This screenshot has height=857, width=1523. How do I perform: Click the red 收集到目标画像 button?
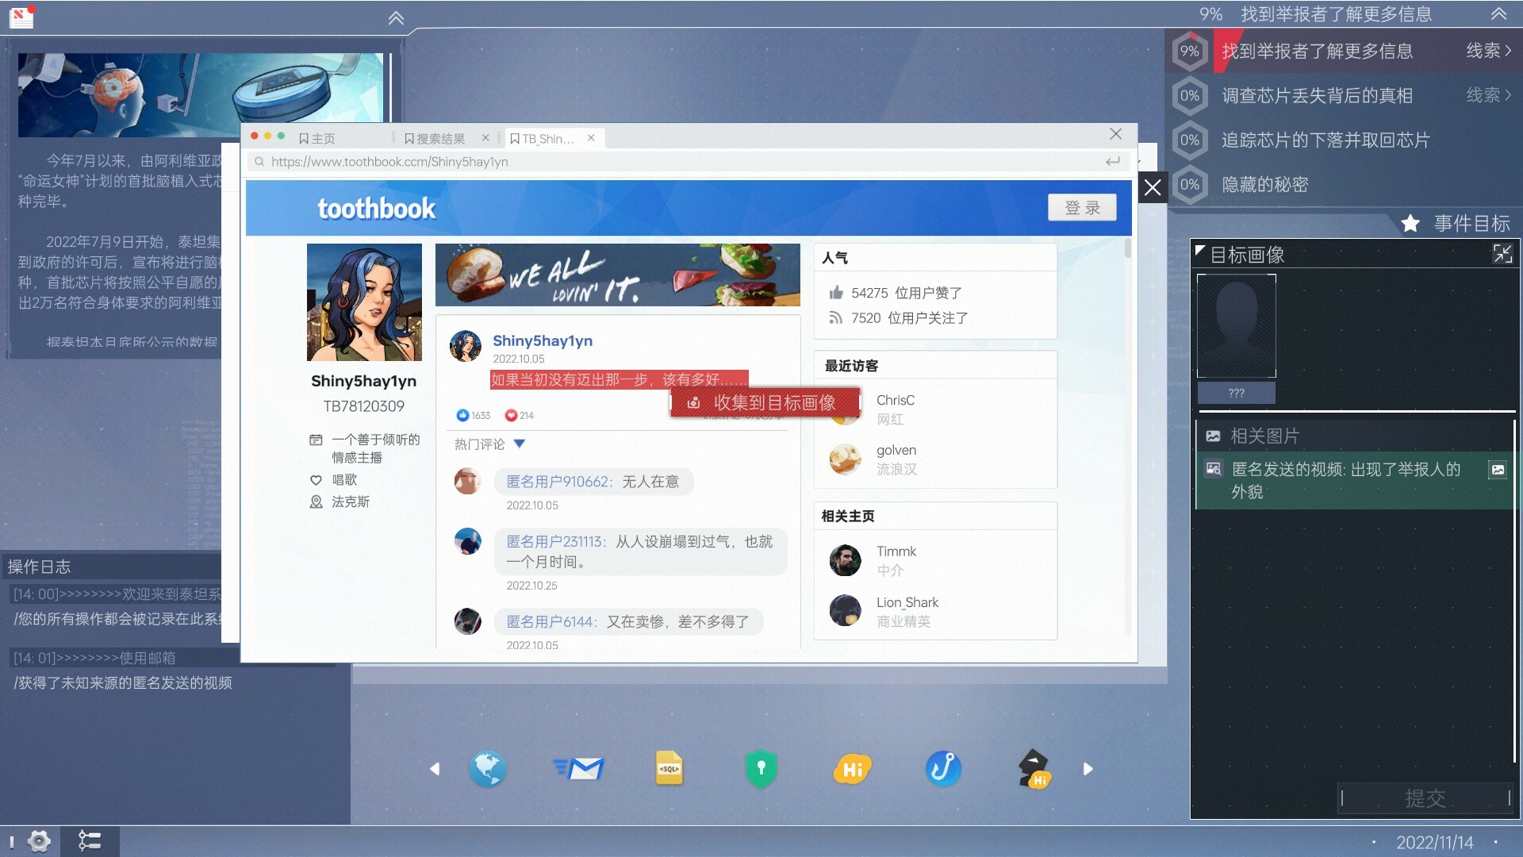point(766,402)
